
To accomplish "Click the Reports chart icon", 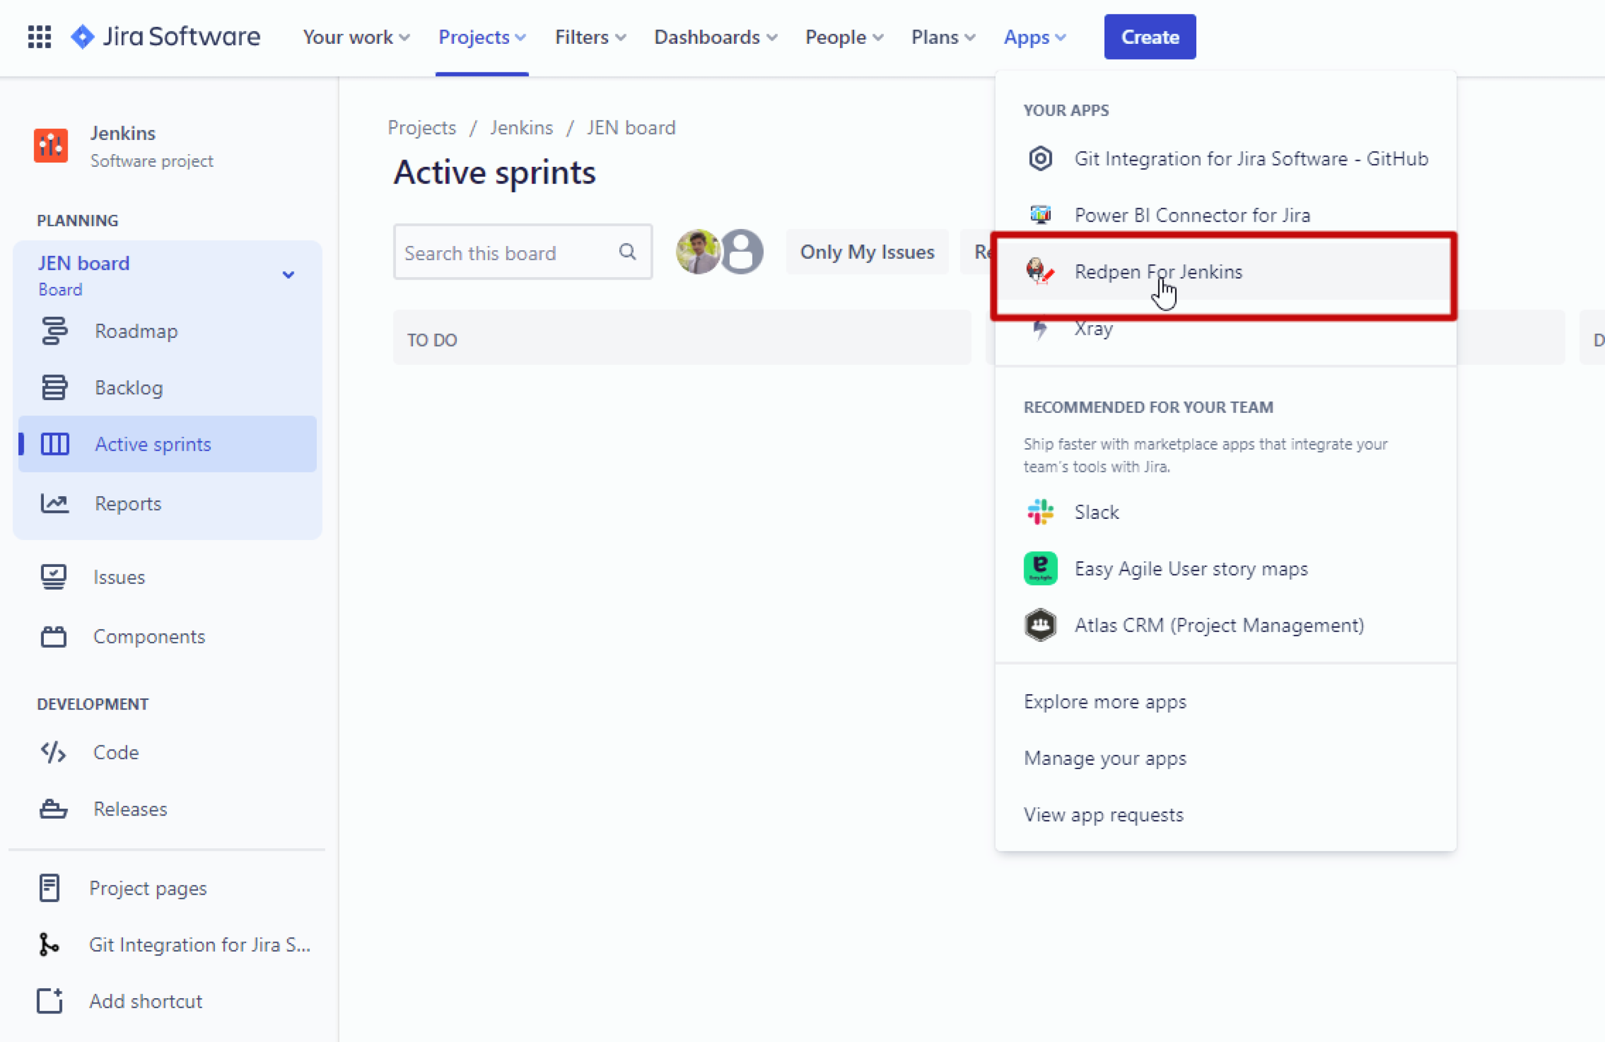I will tap(54, 503).
